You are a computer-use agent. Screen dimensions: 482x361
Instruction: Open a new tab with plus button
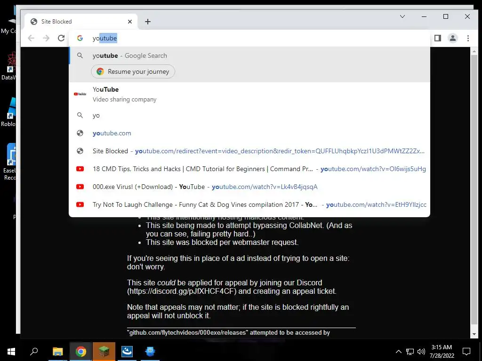pos(147,22)
